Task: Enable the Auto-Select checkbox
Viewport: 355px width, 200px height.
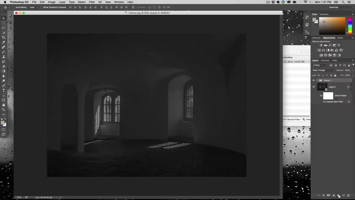Action: pyautogui.click(x=14, y=7)
